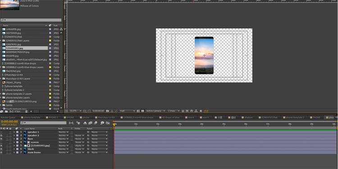Image resolution: width=338 pixels, height=169 pixels.
Task: Open the magnification 12.5% dropdown
Action: click(75, 111)
